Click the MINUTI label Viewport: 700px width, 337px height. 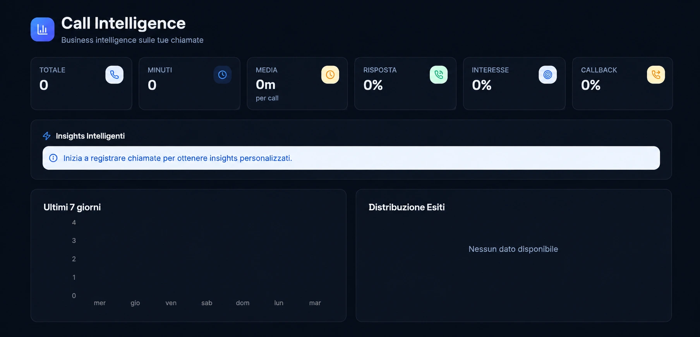[160, 70]
